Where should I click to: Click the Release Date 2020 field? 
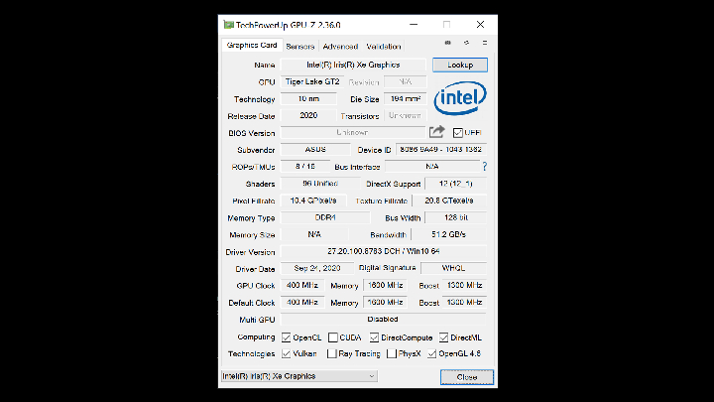308,115
